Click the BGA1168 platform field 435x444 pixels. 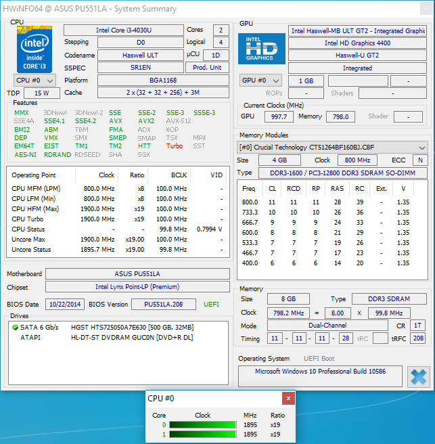click(x=163, y=80)
